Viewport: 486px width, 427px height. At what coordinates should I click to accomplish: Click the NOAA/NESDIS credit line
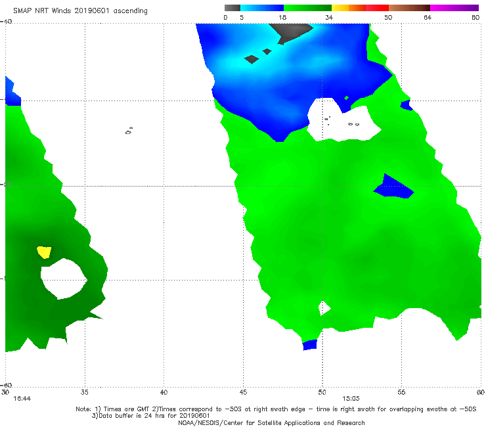pyautogui.click(x=271, y=422)
